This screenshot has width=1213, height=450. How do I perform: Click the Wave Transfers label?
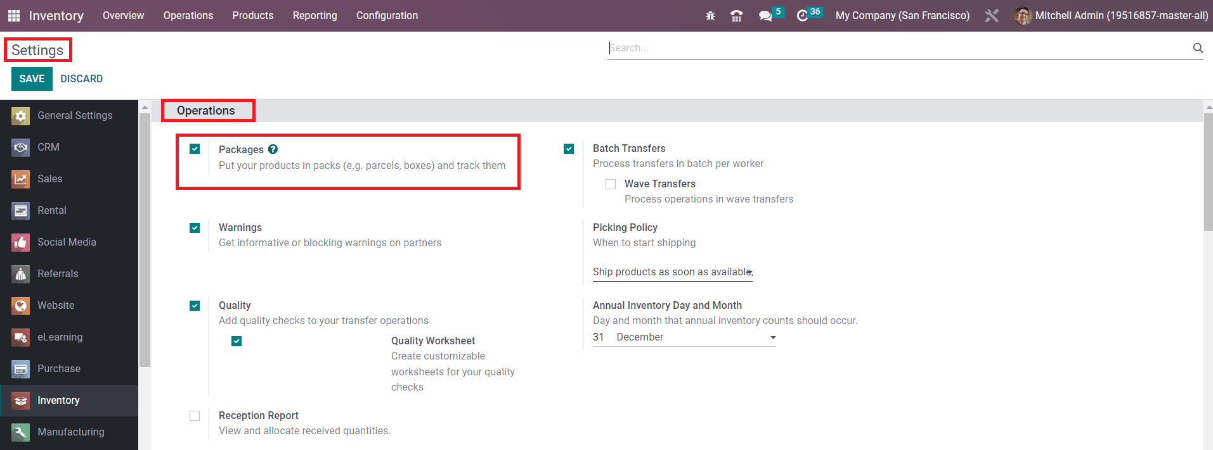[660, 184]
